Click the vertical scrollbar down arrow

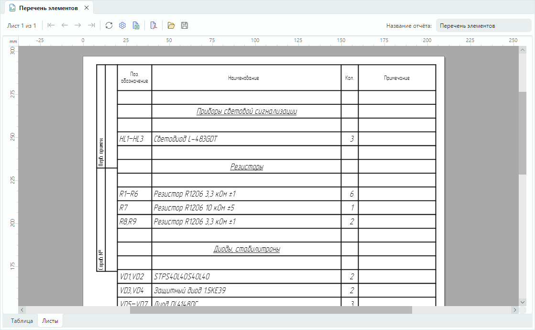pos(523,302)
